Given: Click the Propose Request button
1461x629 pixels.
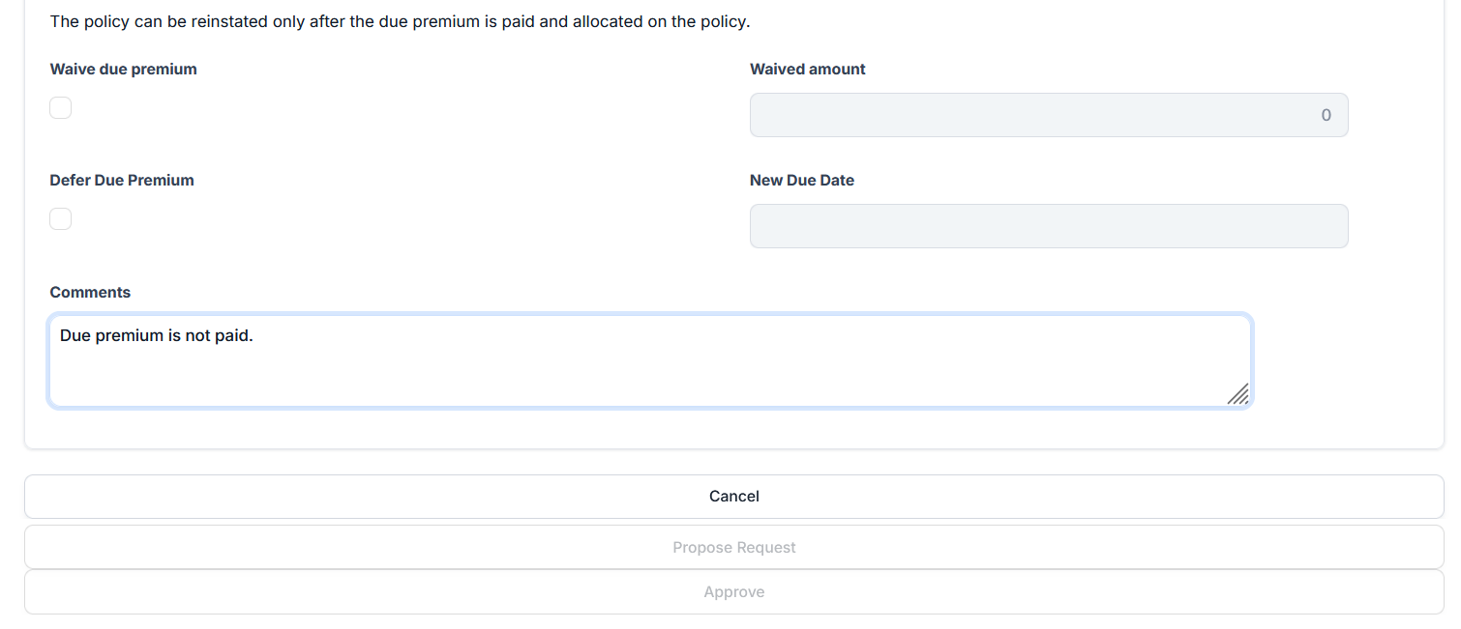Looking at the screenshot, I should tap(733, 548).
